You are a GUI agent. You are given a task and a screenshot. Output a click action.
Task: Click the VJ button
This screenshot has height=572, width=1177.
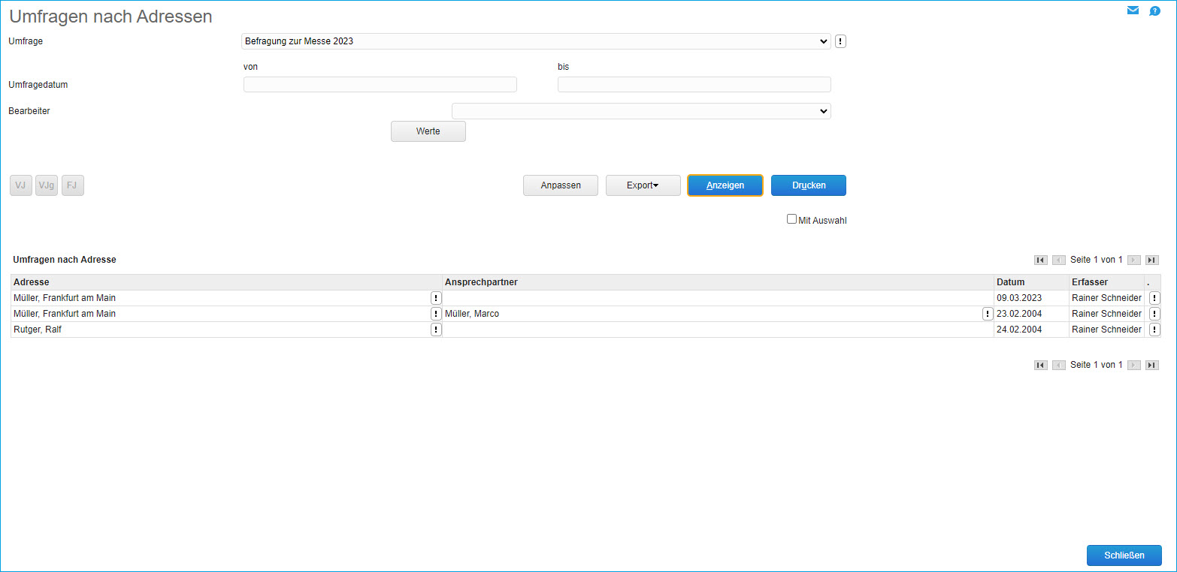click(x=21, y=185)
